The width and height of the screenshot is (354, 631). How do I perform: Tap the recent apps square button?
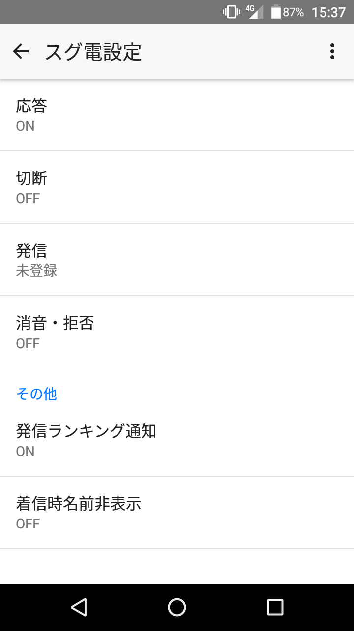(275, 607)
